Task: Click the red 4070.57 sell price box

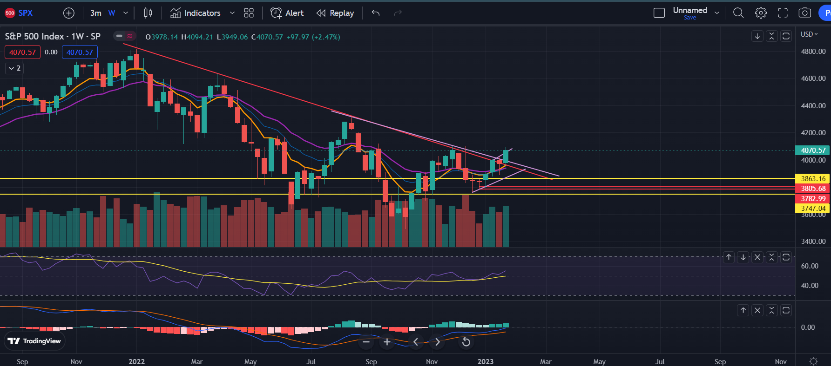Action: point(22,52)
